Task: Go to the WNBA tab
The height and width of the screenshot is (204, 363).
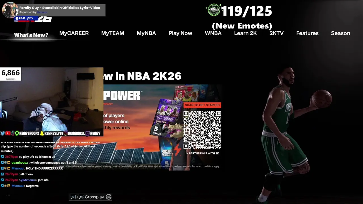Action: click(213, 33)
